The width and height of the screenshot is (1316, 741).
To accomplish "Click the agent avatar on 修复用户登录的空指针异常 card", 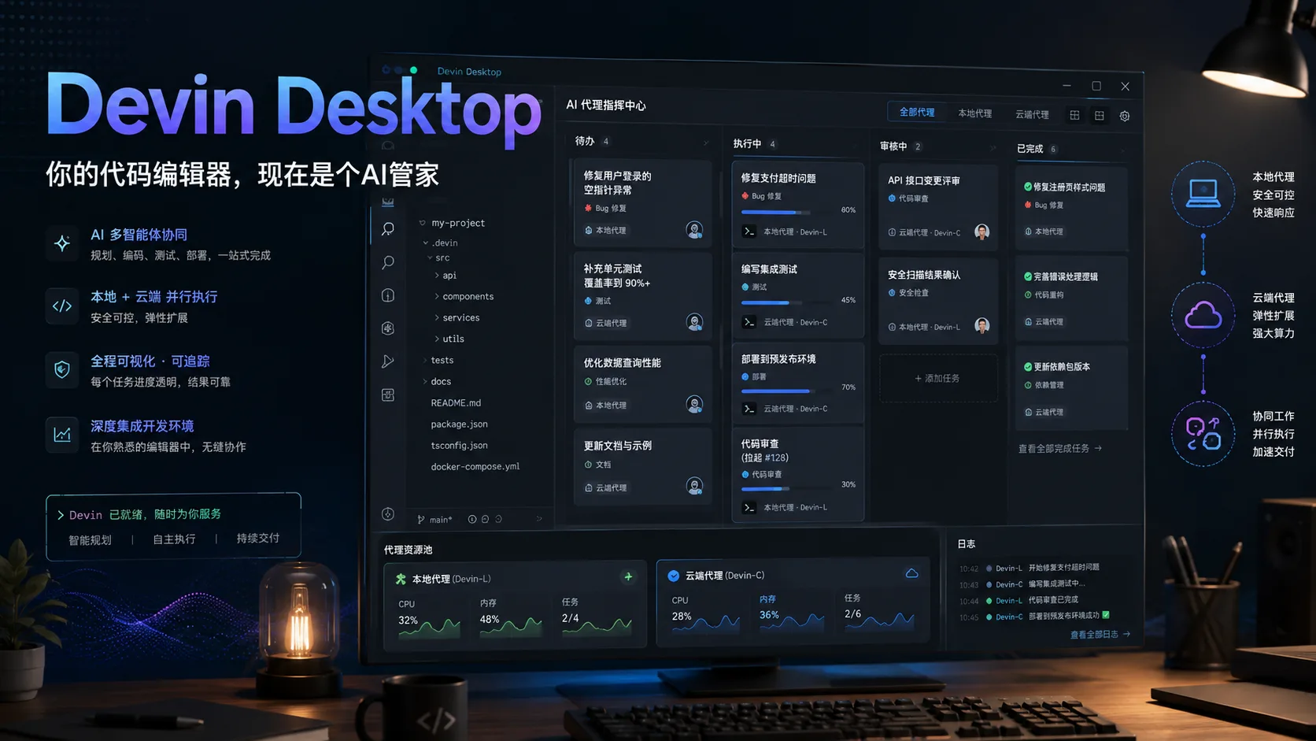I will coord(694,230).
